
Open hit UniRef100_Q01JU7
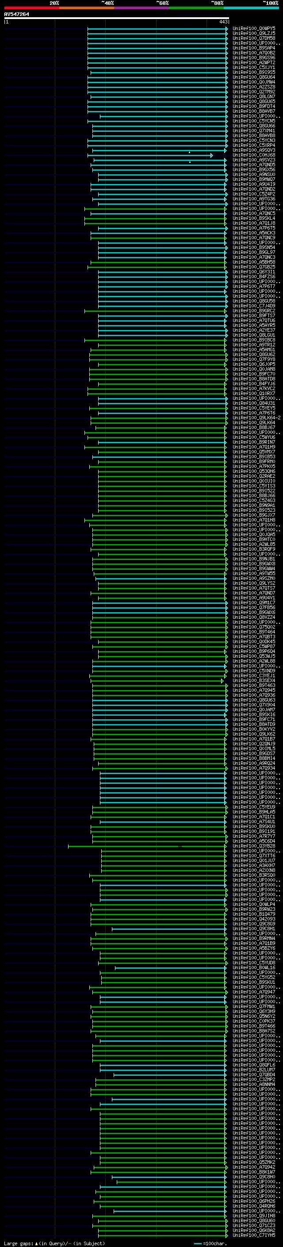point(254,861)
